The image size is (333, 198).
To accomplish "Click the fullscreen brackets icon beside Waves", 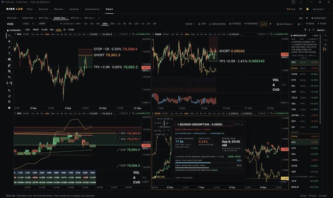I will (313, 30).
